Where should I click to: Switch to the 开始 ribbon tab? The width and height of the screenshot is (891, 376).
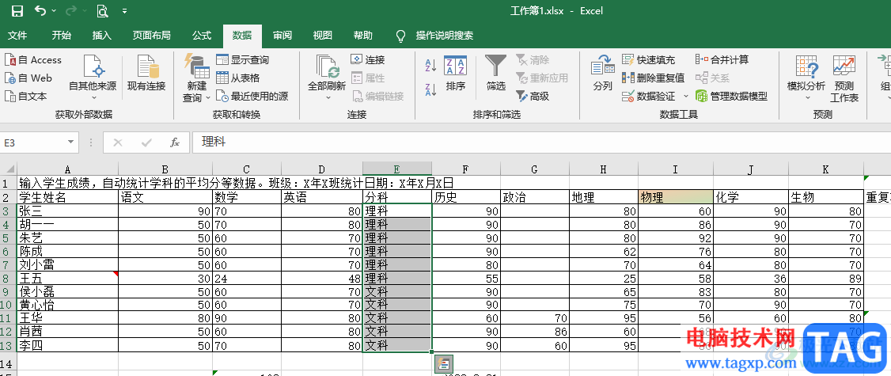click(62, 36)
